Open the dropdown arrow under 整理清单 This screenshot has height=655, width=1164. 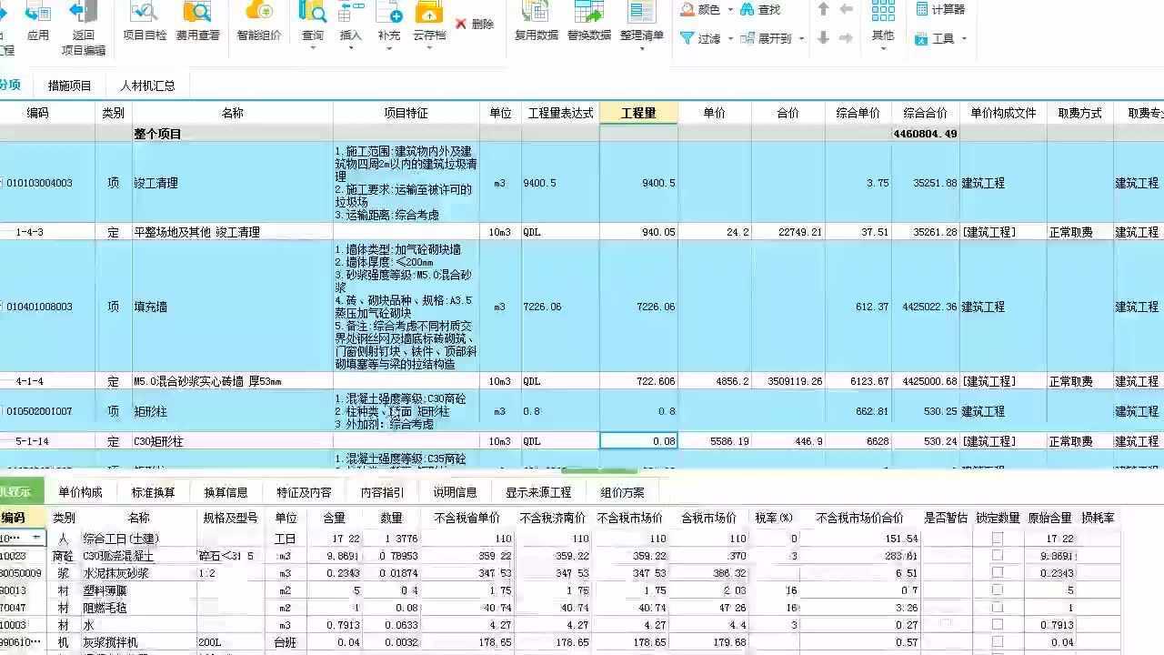(x=642, y=48)
